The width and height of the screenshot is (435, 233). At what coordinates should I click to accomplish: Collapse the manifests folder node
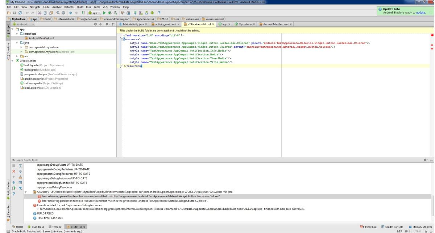pyautogui.click(x=17, y=33)
